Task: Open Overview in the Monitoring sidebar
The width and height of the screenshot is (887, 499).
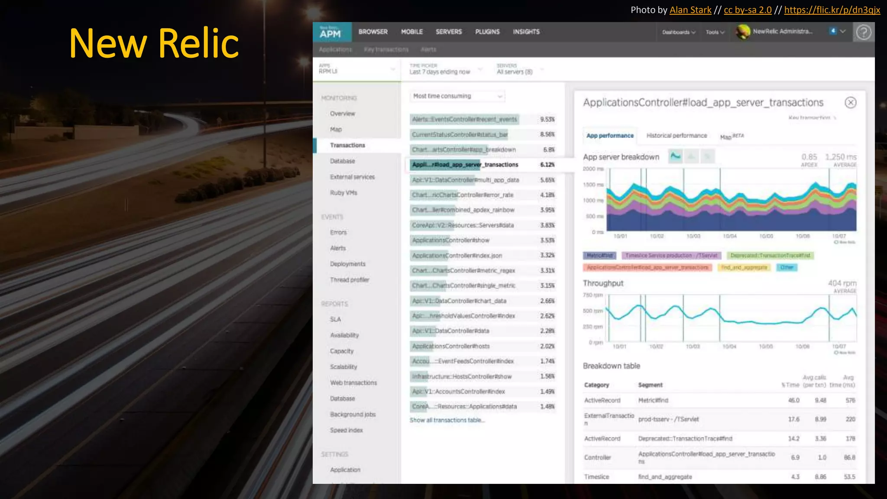Action: [342, 114]
